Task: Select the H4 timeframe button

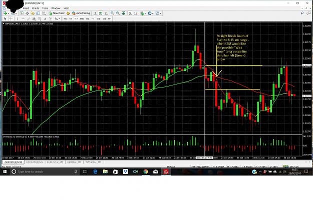Action: tap(93, 18)
